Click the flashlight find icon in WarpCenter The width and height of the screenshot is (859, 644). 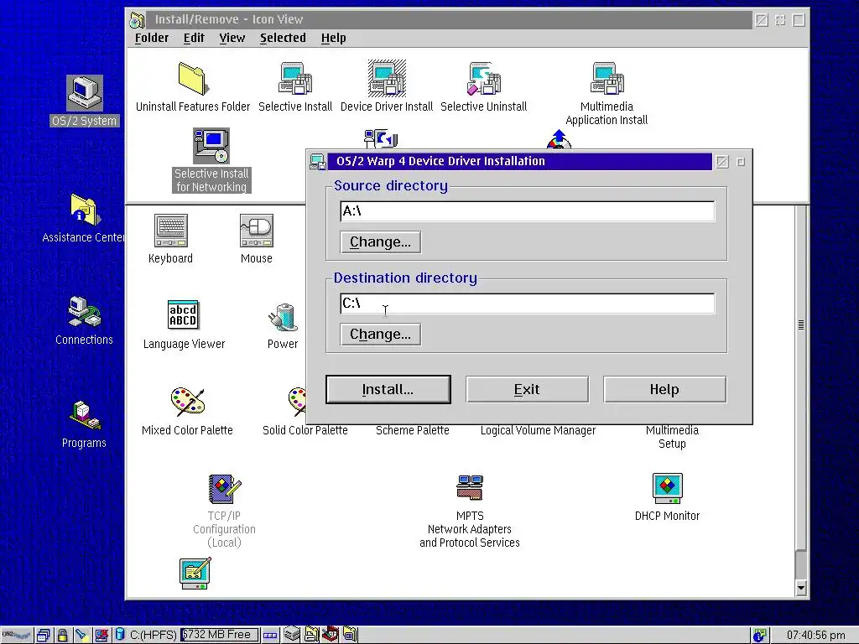point(81,636)
